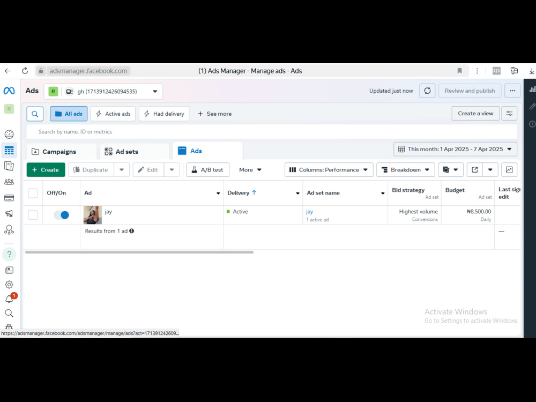Click the sidebar Search magnifier icon

[9, 313]
